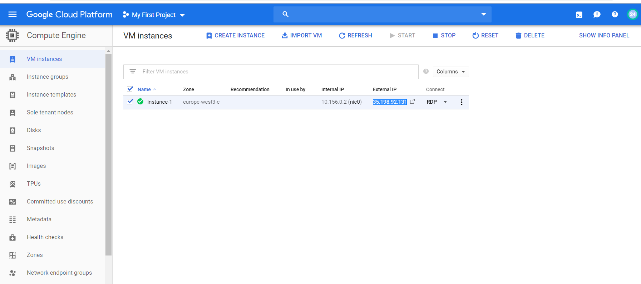
Task: Go to Committed use discounts
Action: coord(60,202)
